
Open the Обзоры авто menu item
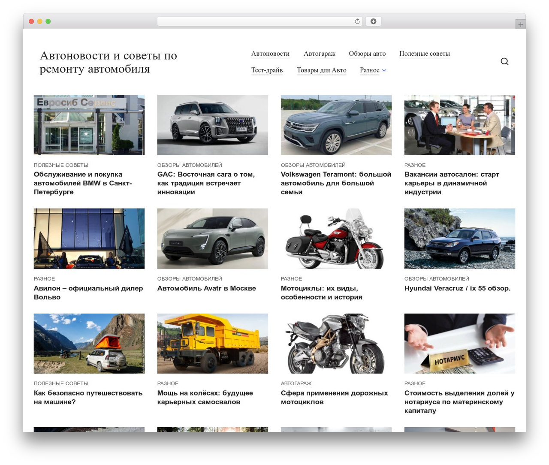pos(367,54)
